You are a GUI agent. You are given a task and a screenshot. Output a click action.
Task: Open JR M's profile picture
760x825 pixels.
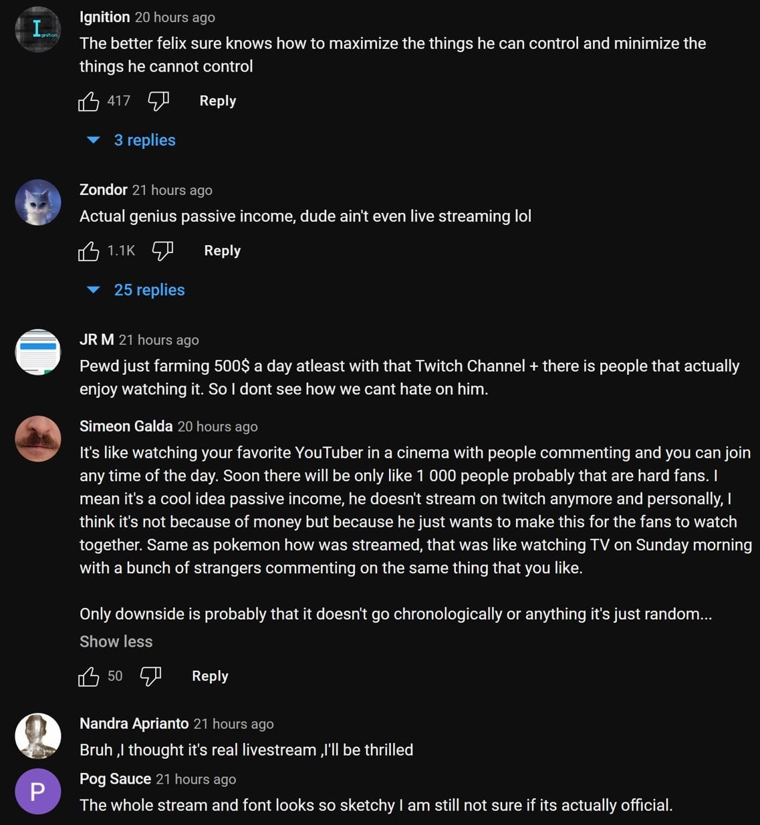[38, 352]
